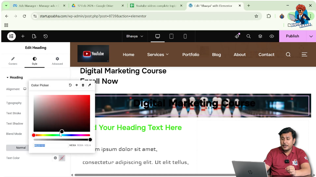Open What's New notifications icon
Image resolution: width=316 pixels, height=177 pixels.
pyautogui.click(x=237, y=36)
